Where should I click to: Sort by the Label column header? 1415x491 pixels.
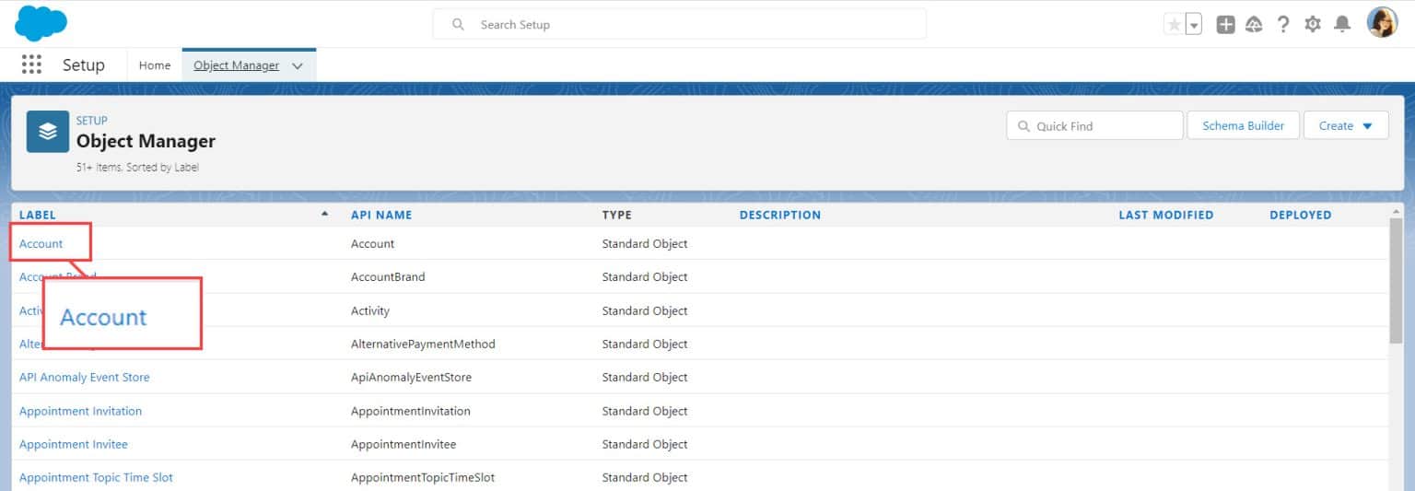pyautogui.click(x=38, y=215)
